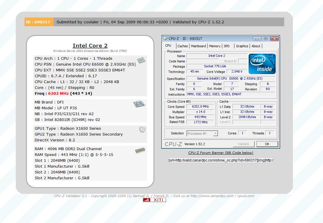Click the Bus Speed 443 MHz value
This screenshot has height=223, width=323.
[x=200, y=117]
